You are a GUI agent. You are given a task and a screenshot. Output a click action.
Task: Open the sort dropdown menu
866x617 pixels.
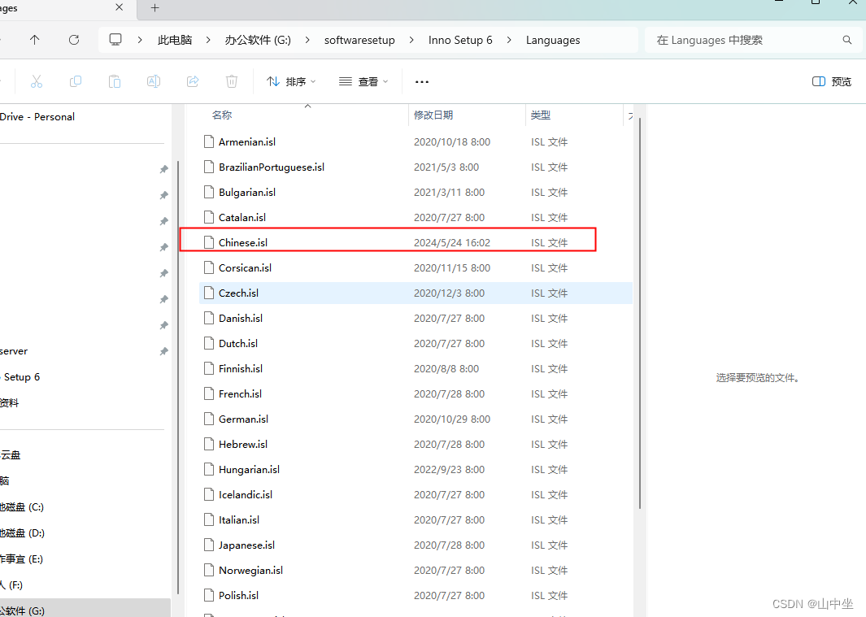click(291, 82)
